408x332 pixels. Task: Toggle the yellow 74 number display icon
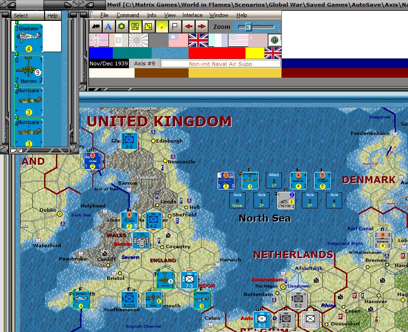pos(148,27)
